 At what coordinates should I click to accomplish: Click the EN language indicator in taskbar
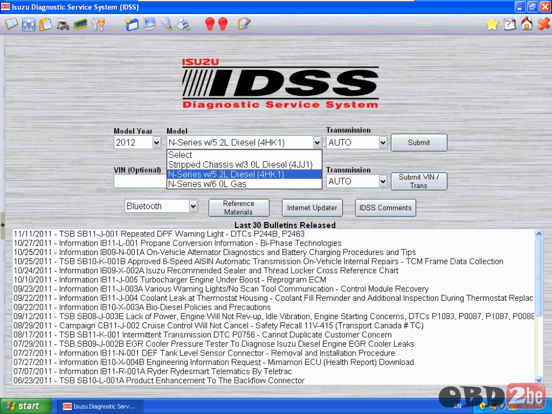tap(457, 406)
